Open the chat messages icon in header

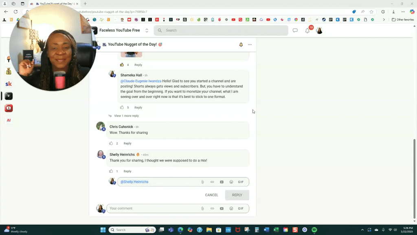point(295,30)
